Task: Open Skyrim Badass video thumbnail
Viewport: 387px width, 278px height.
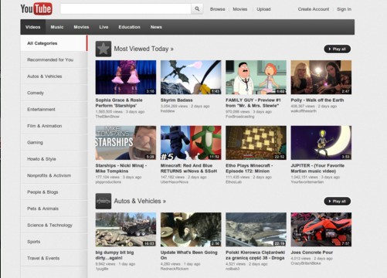Action: coord(191,77)
